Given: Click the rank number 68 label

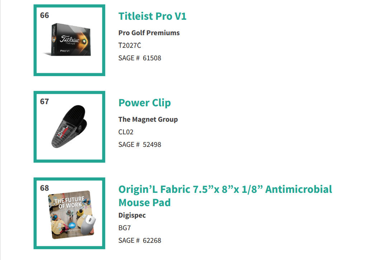Looking at the screenshot, I should click(x=44, y=188).
